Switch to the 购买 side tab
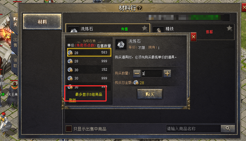 point(15,22)
